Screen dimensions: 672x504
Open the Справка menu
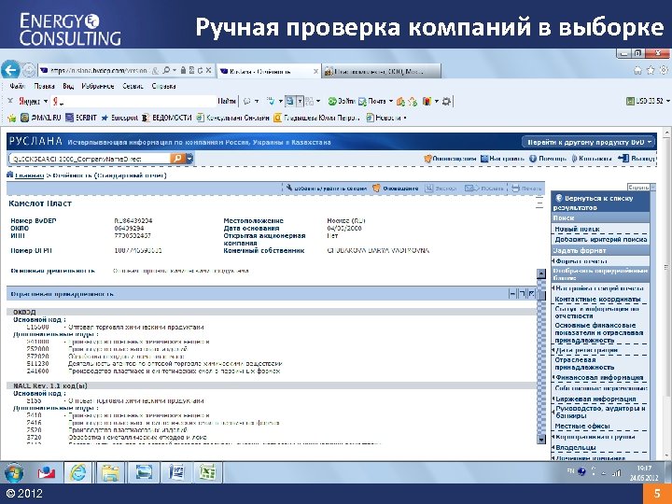pos(163,86)
